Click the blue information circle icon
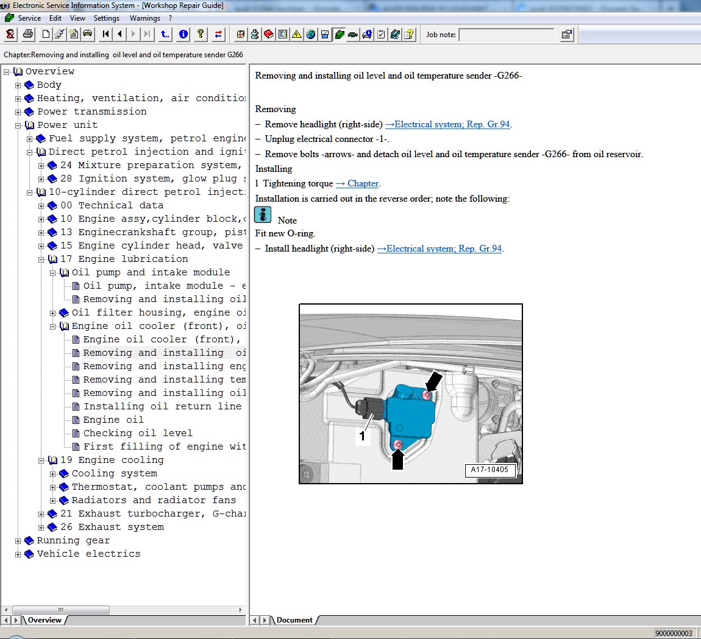 [183, 34]
